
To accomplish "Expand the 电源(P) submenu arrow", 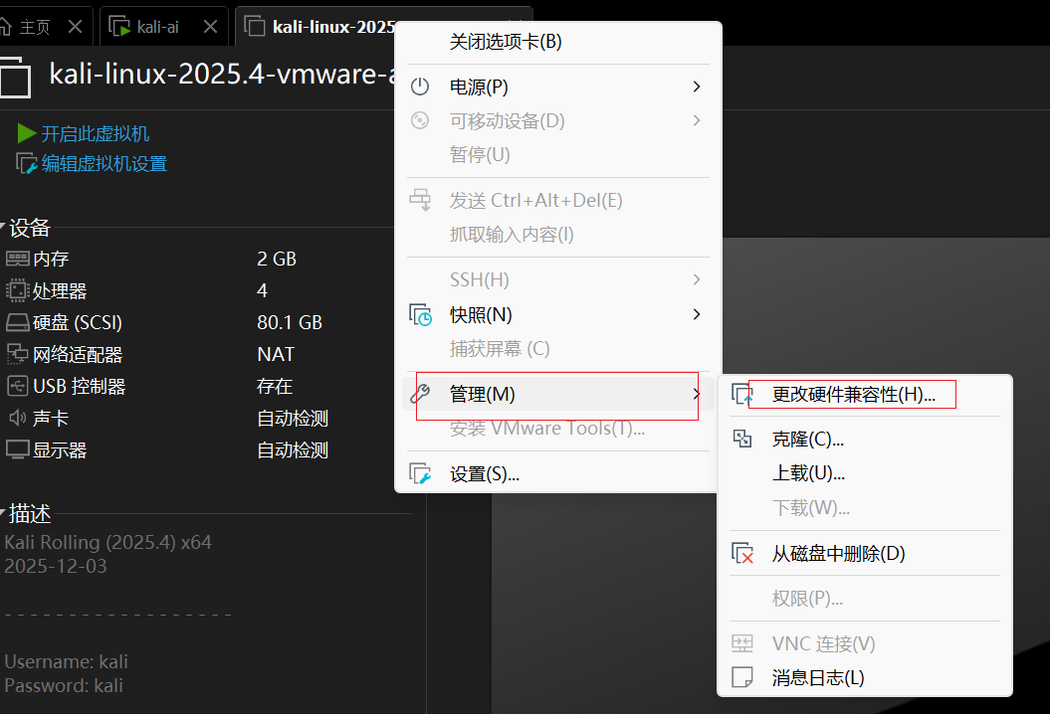I will (x=697, y=87).
